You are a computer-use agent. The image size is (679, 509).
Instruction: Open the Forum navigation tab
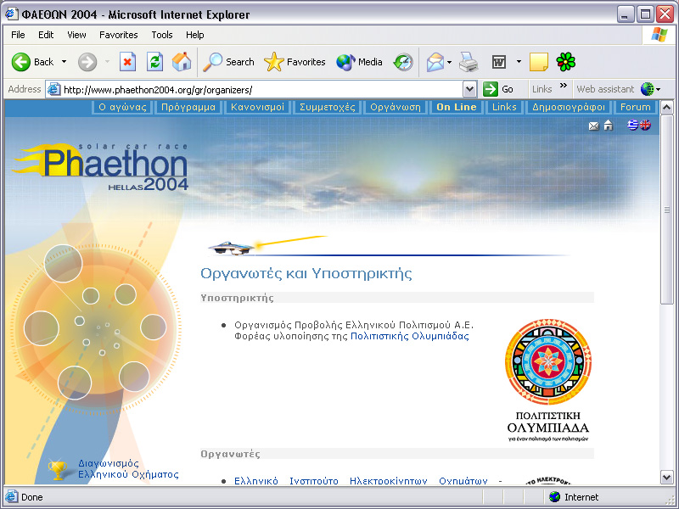[x=635, y=107]
